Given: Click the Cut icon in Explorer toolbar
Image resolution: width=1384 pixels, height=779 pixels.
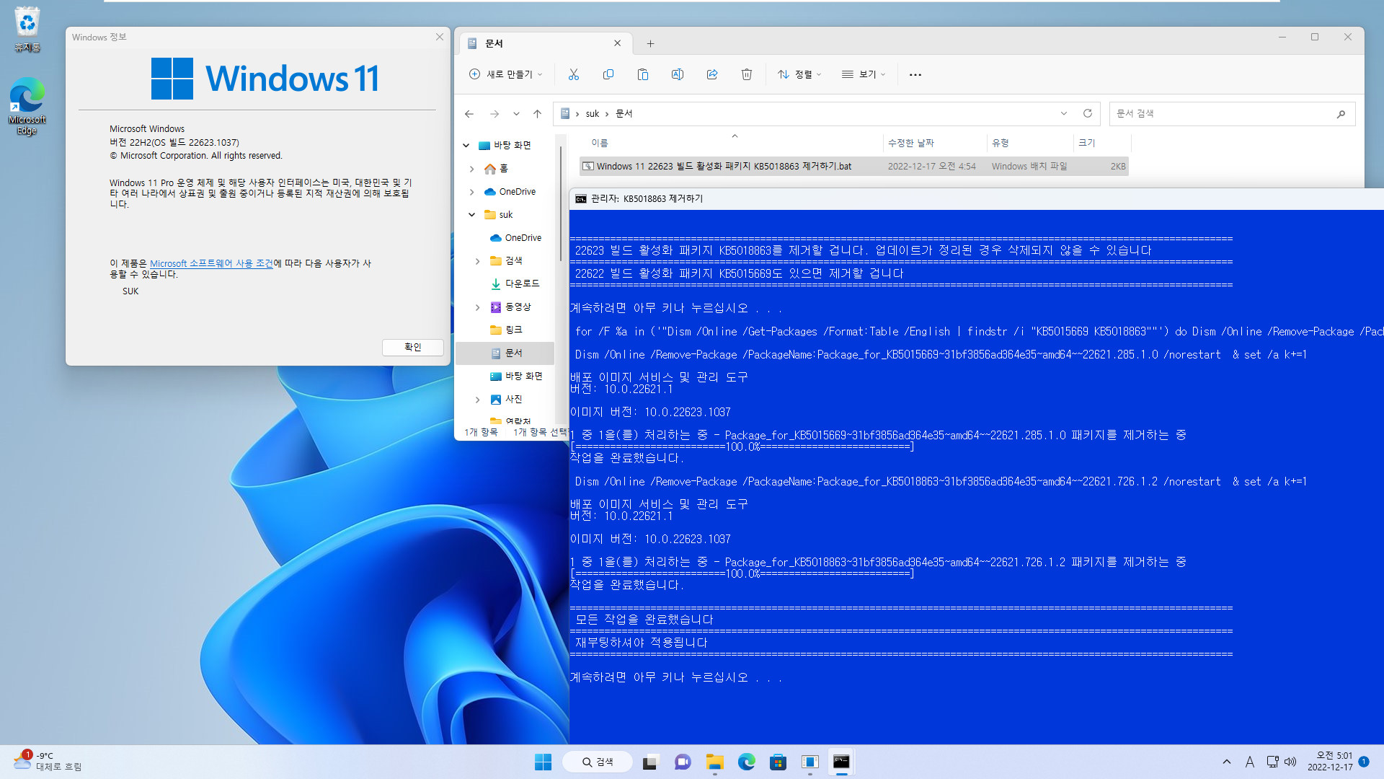Looking at the screenshot, I should coord(574,74).
